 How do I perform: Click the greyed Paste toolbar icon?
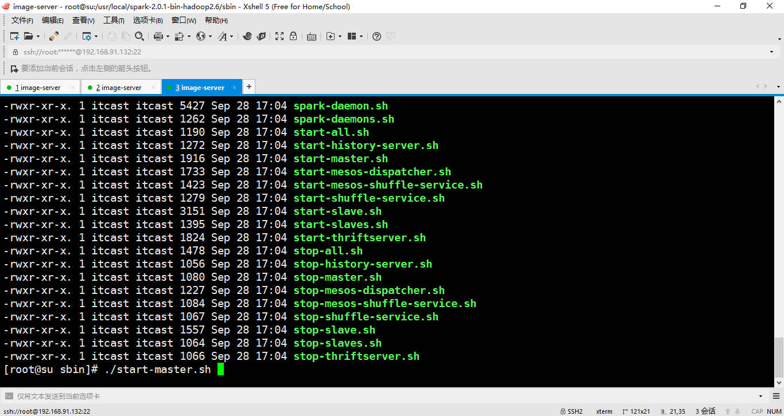(x=126, y=36)
